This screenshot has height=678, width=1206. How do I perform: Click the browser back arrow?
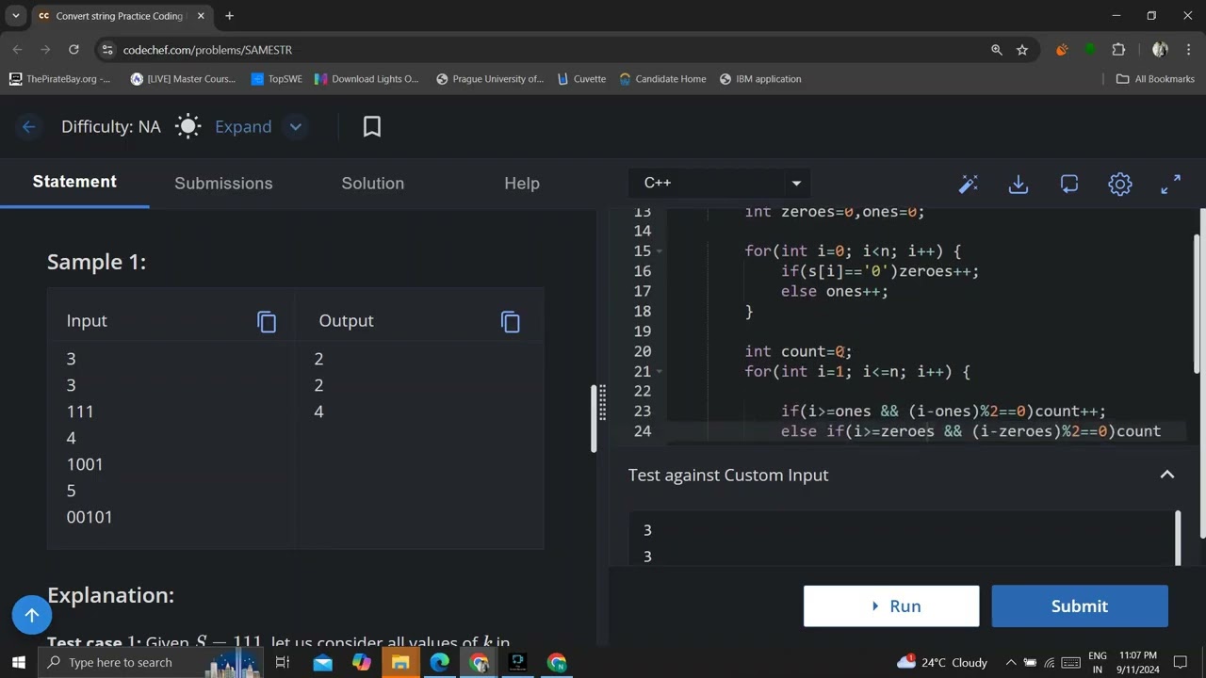[17, 50]
